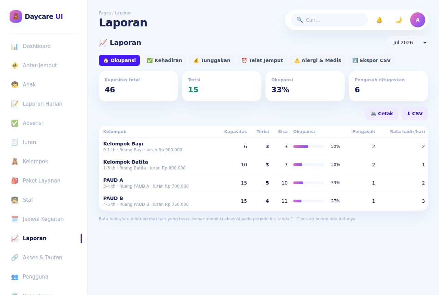Click the Kelompok Batita row name
The image size is (439, 295).
click(126, 162)
